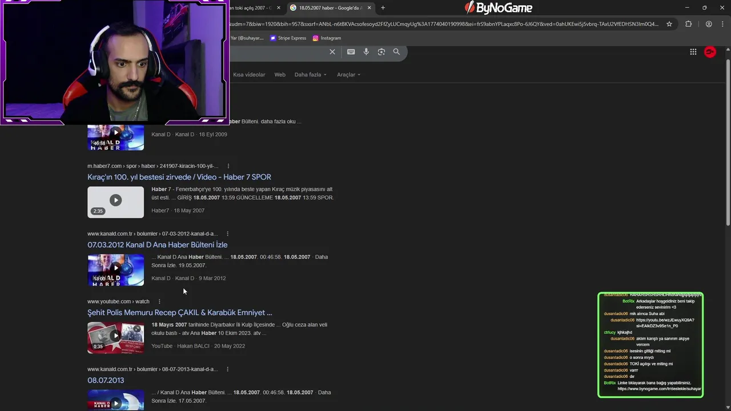Open options menu for the m.haber7.com result
Screen dimensions: 731x411
(228, 166)
